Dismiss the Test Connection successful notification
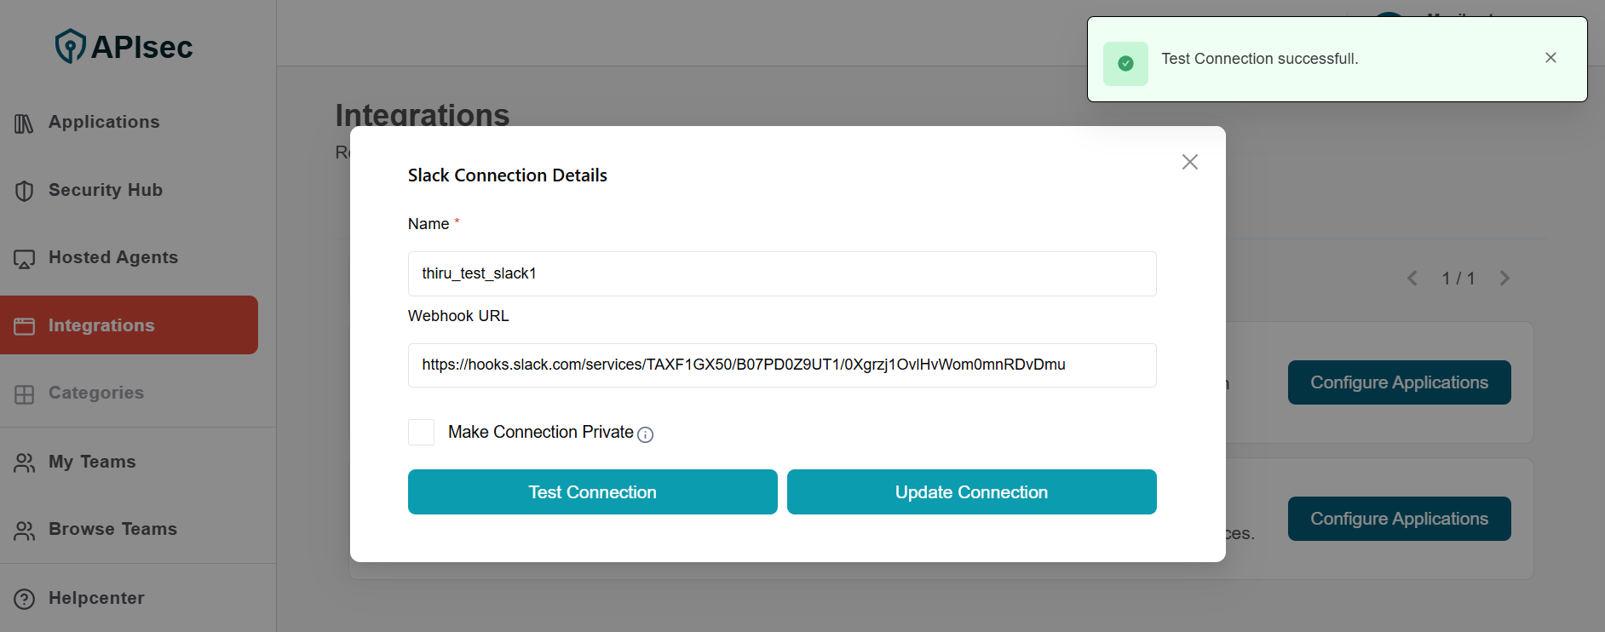The image size is (1605, 632). coord(1550,58)
